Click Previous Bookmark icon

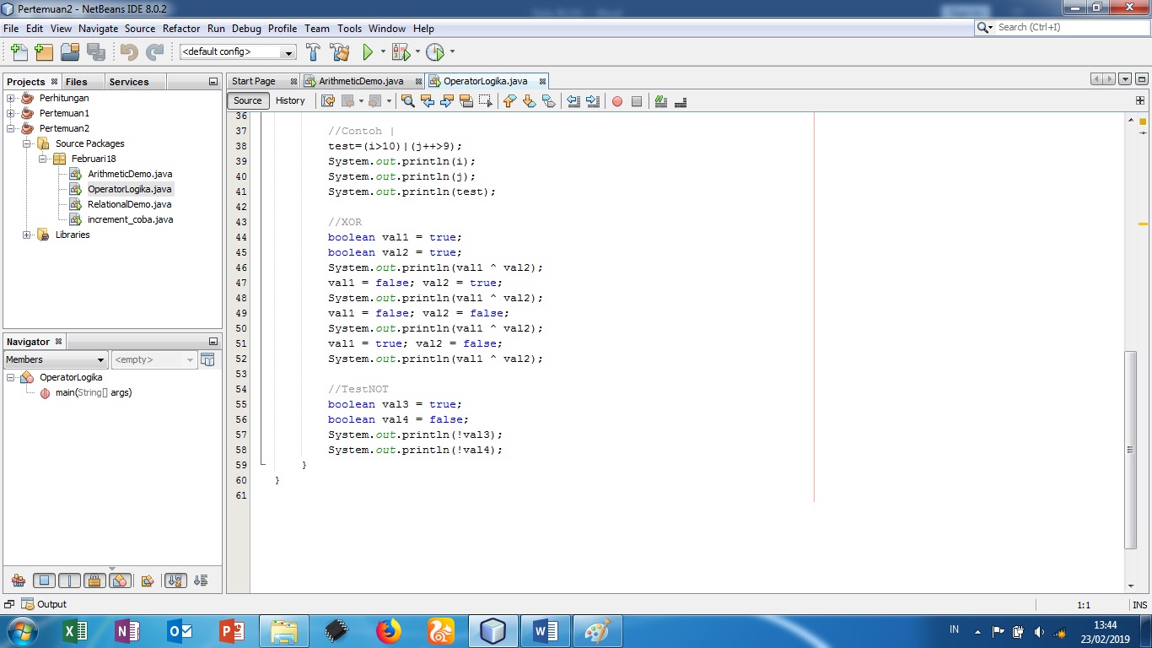coord(509,101)
